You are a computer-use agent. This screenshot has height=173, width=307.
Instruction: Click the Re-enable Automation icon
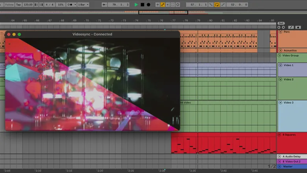click(x=168, y=4)
